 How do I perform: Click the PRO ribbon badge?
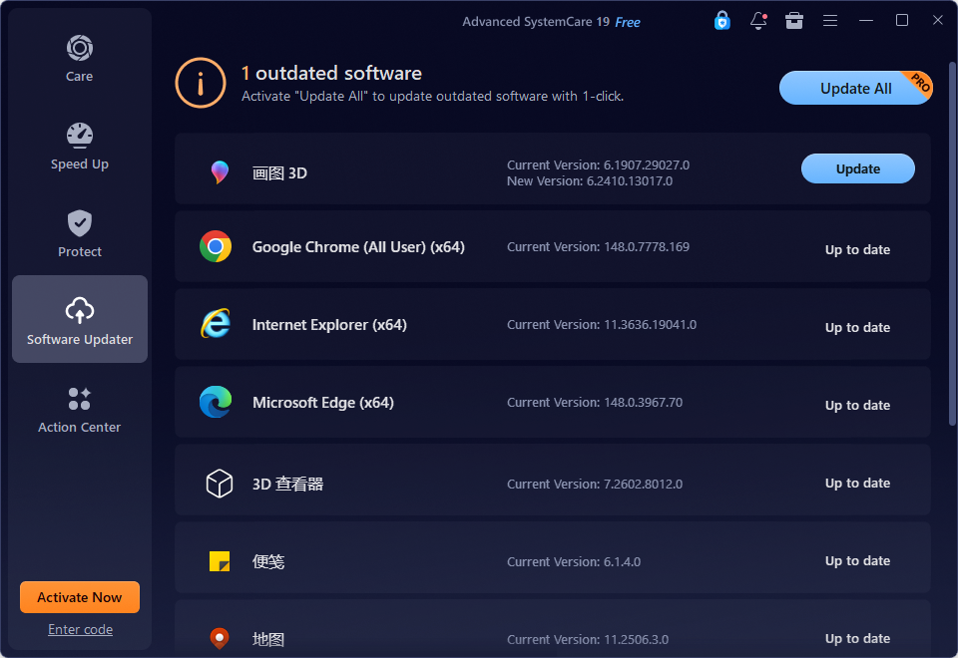(920, 82)
